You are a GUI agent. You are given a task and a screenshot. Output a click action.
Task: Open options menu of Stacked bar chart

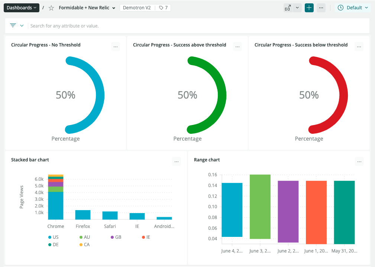[x=177, y=161]
